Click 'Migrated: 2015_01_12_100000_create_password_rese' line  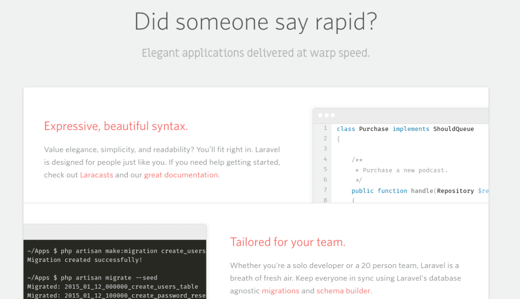point(116,295)
